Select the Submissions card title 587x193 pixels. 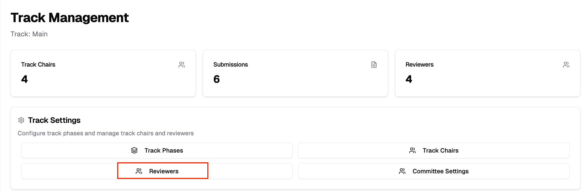click(230, 65)
